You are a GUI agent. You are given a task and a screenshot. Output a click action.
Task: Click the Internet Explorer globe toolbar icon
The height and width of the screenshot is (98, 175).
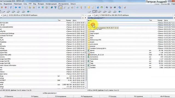(x=52, y=7)
